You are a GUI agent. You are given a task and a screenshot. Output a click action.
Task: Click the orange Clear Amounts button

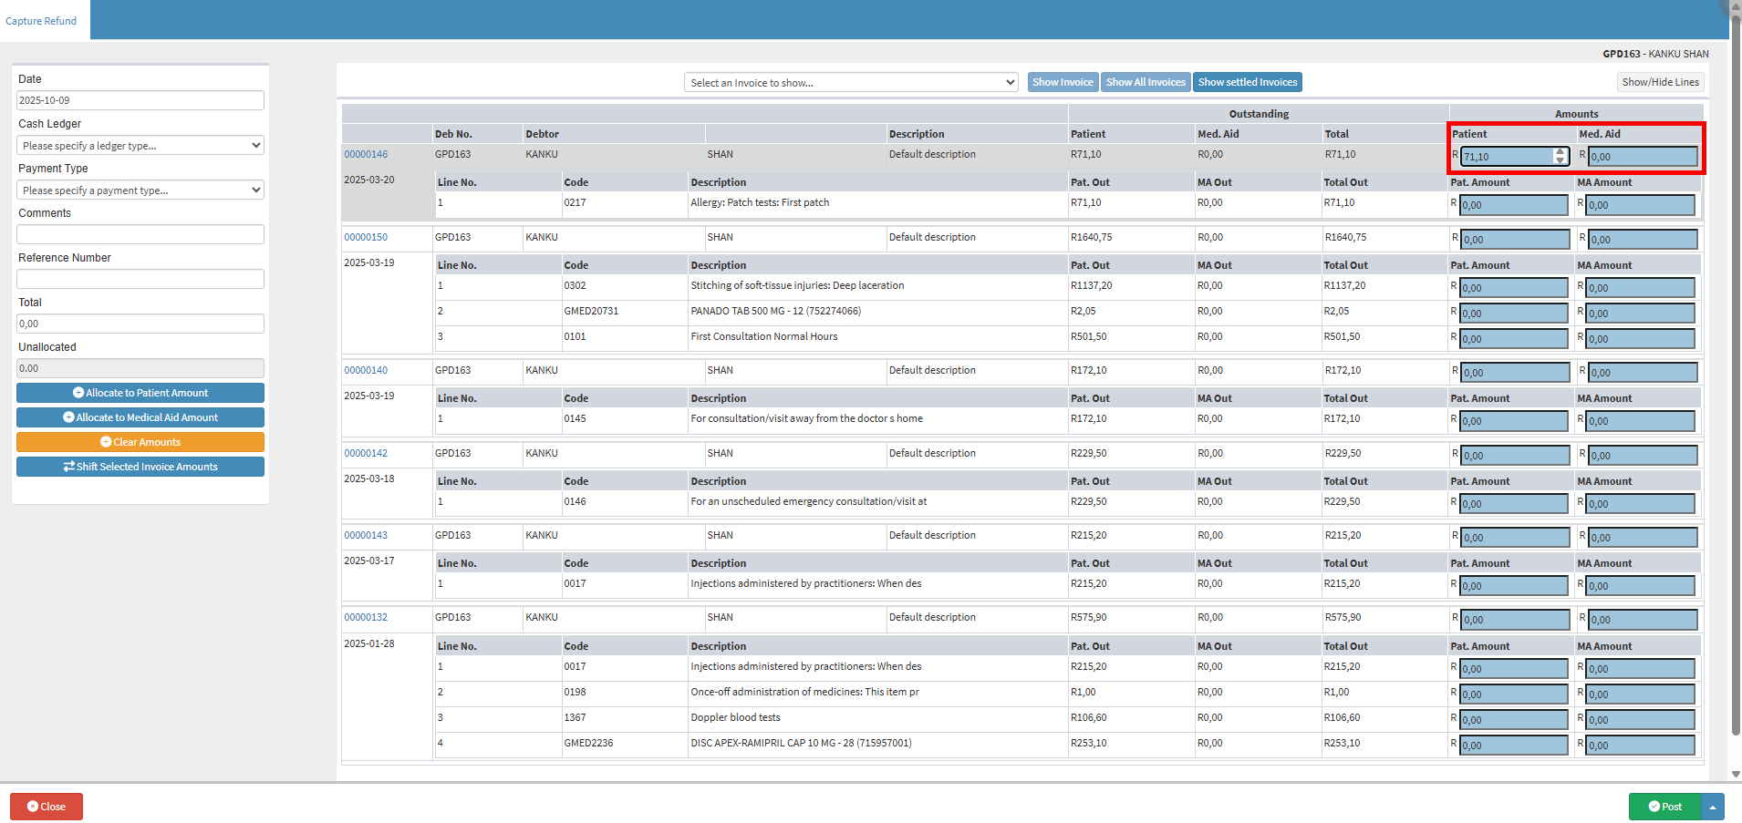pyautogui.click(x=140, y=442)
